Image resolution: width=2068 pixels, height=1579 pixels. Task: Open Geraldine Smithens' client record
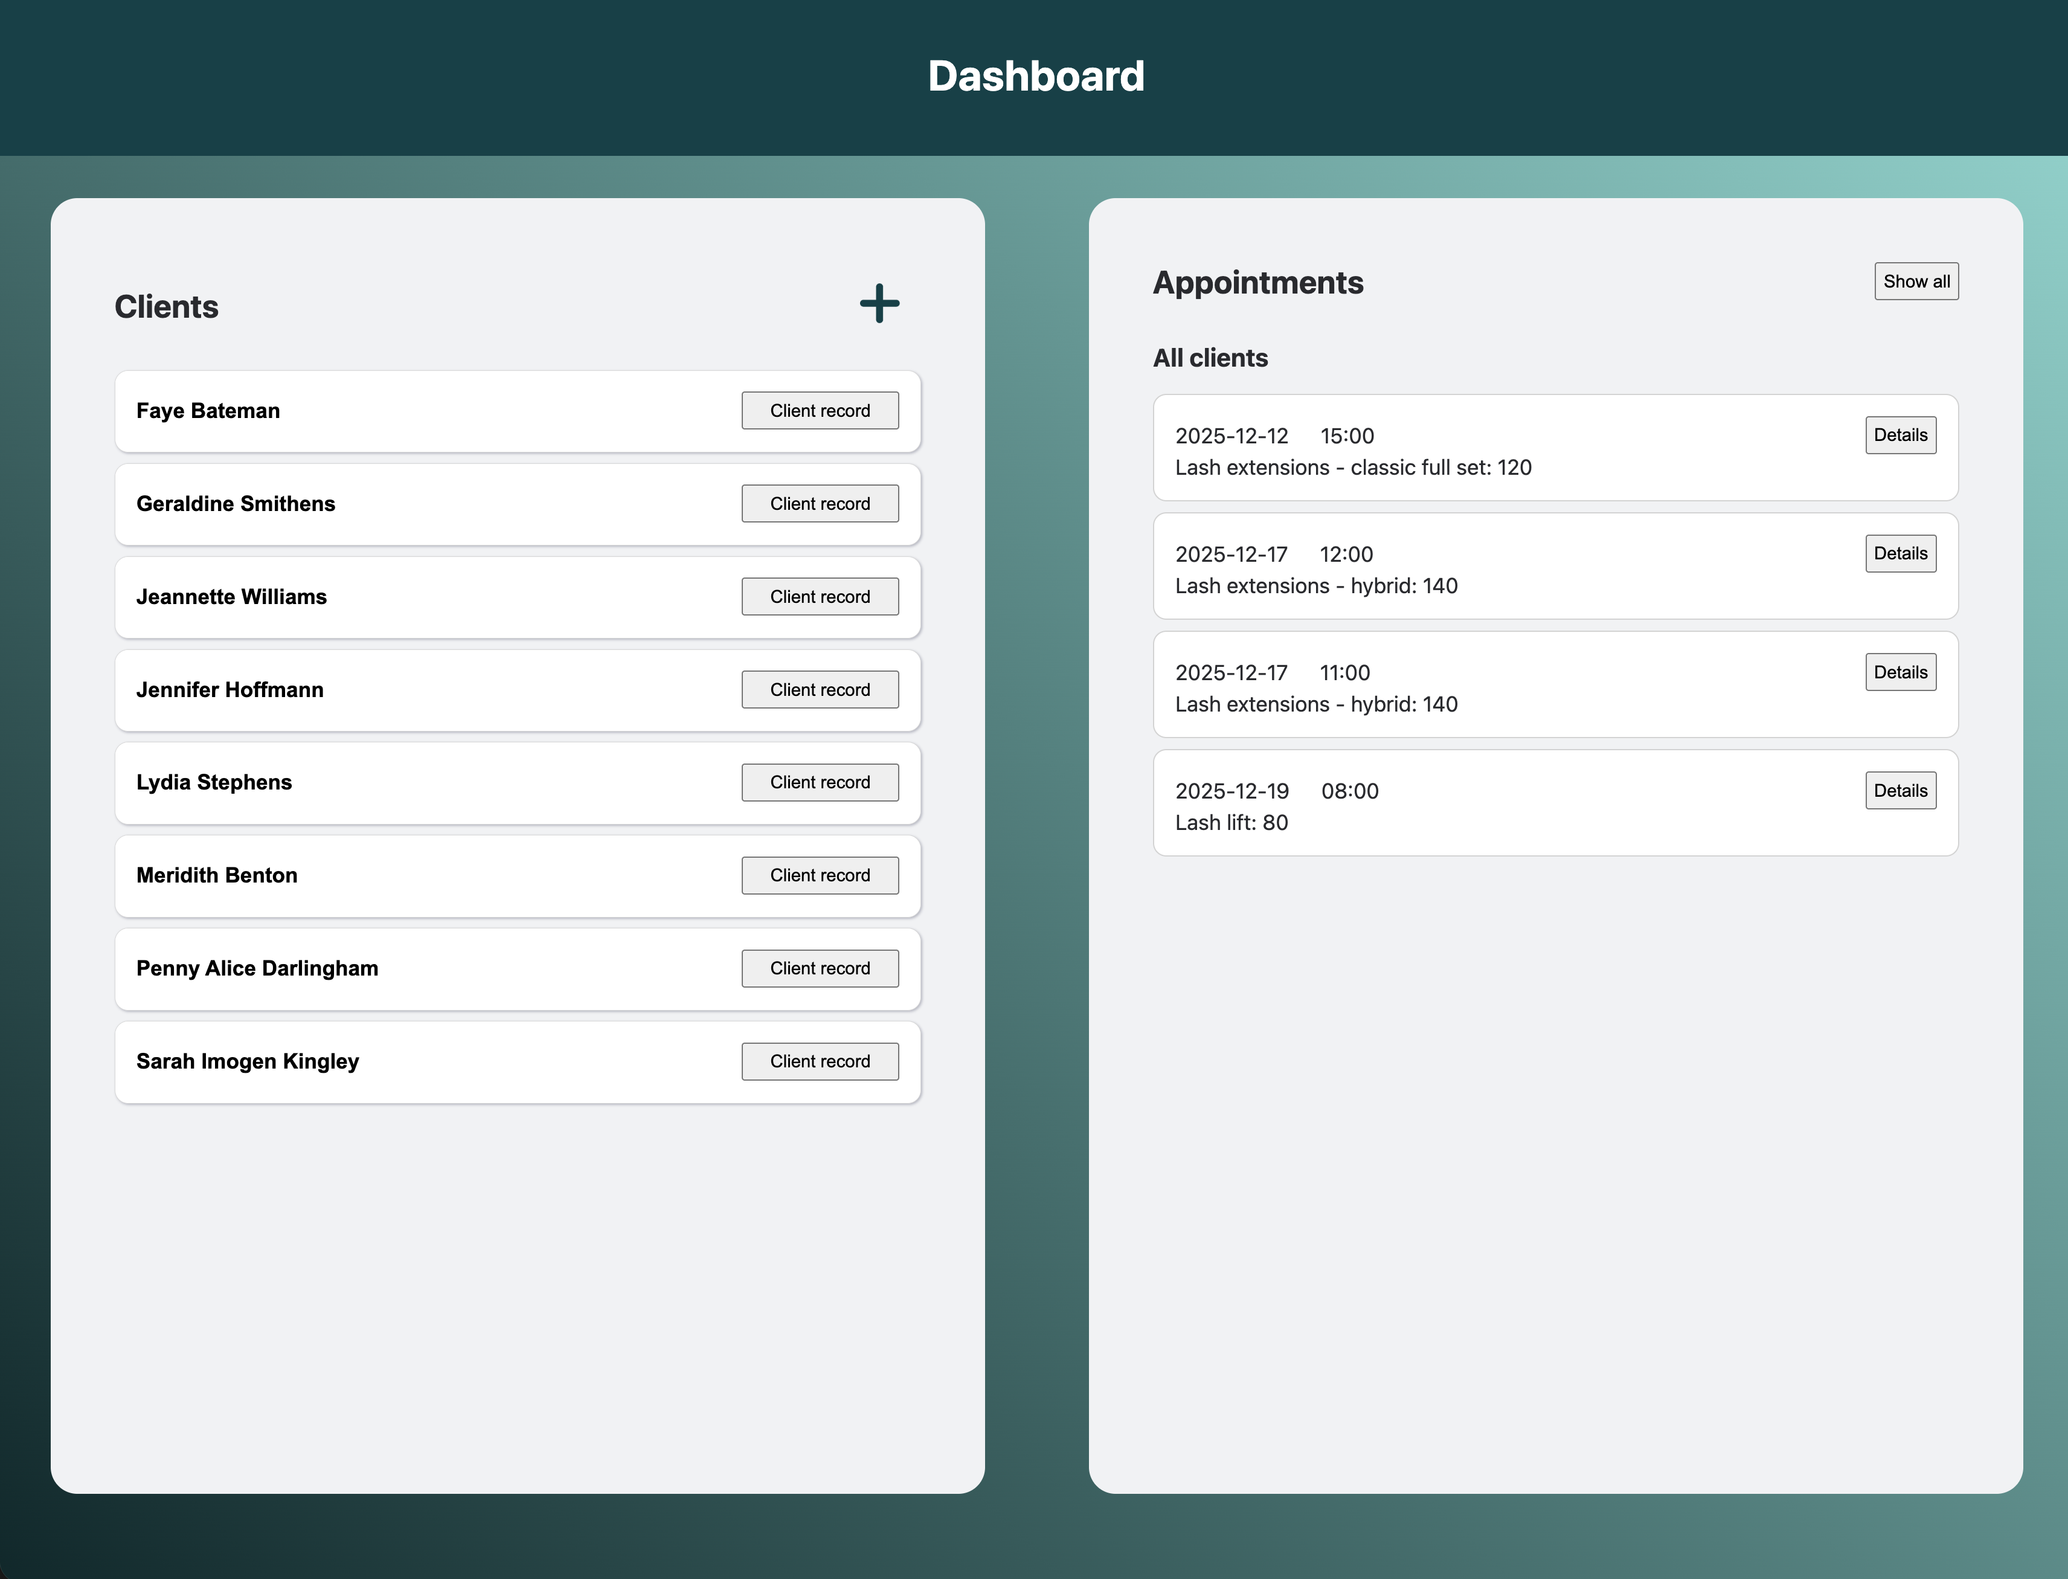pyautogui.click(x=820, y=503)
